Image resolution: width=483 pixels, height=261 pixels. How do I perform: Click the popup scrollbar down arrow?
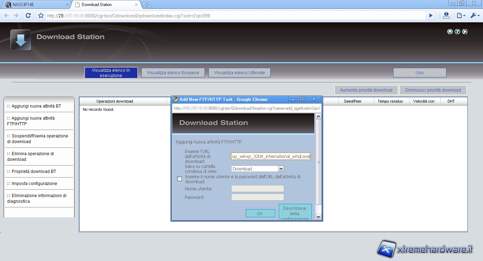click(x=318, y=217)
